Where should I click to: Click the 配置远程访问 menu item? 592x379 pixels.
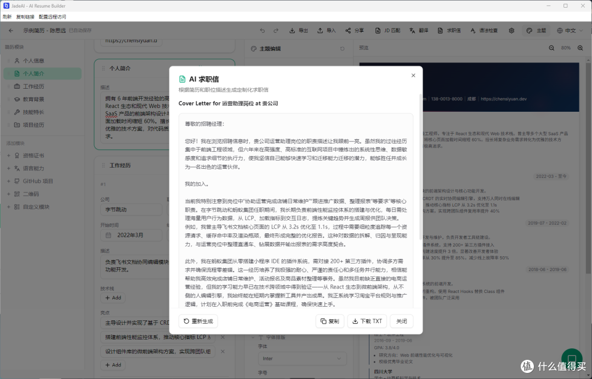(53, 17)
